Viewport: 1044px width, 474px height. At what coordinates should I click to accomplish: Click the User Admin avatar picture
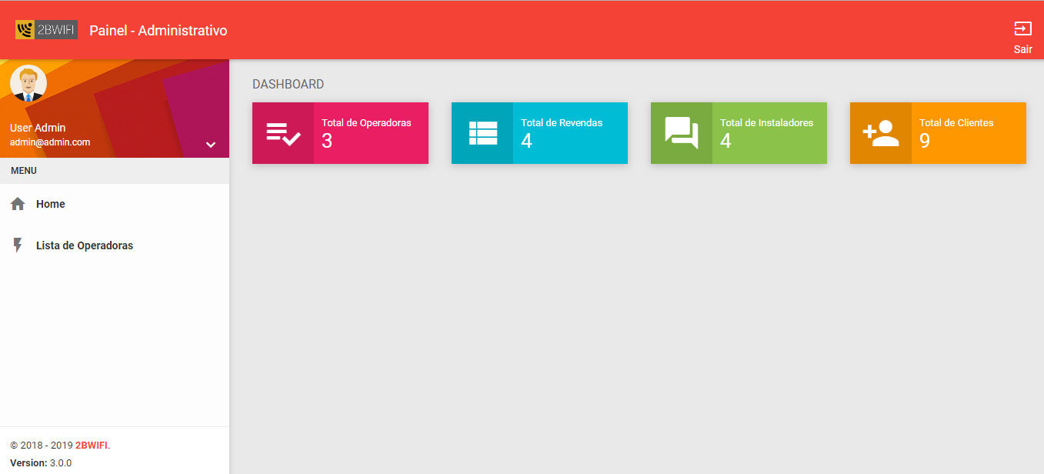(x=28, y=84)
